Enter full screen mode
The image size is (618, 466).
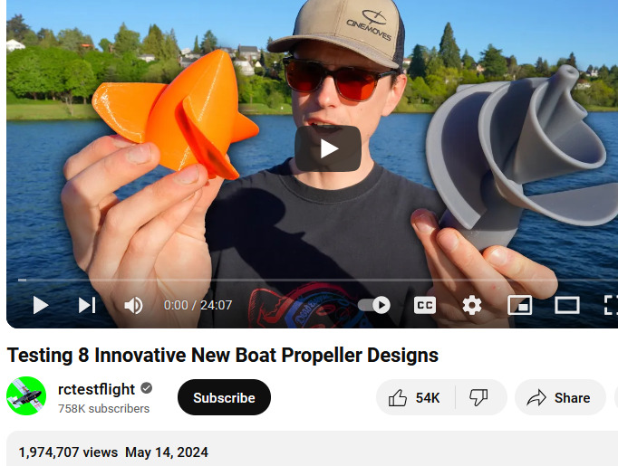coord(611,305)
